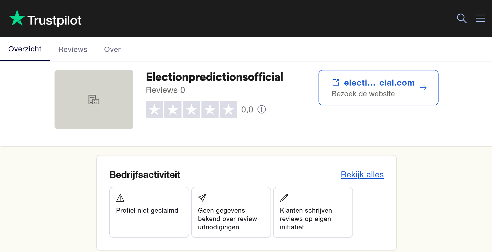Screen dimensions: 492x252
Task: Click the rating info icon
Action: tap(262, 109)
